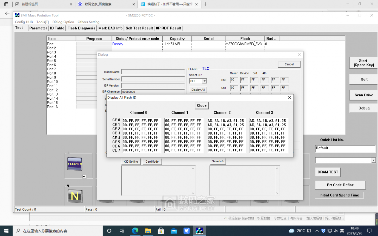378x236 pixels.
Task: Click the Quit button
Action: click(x=363, y=79)
